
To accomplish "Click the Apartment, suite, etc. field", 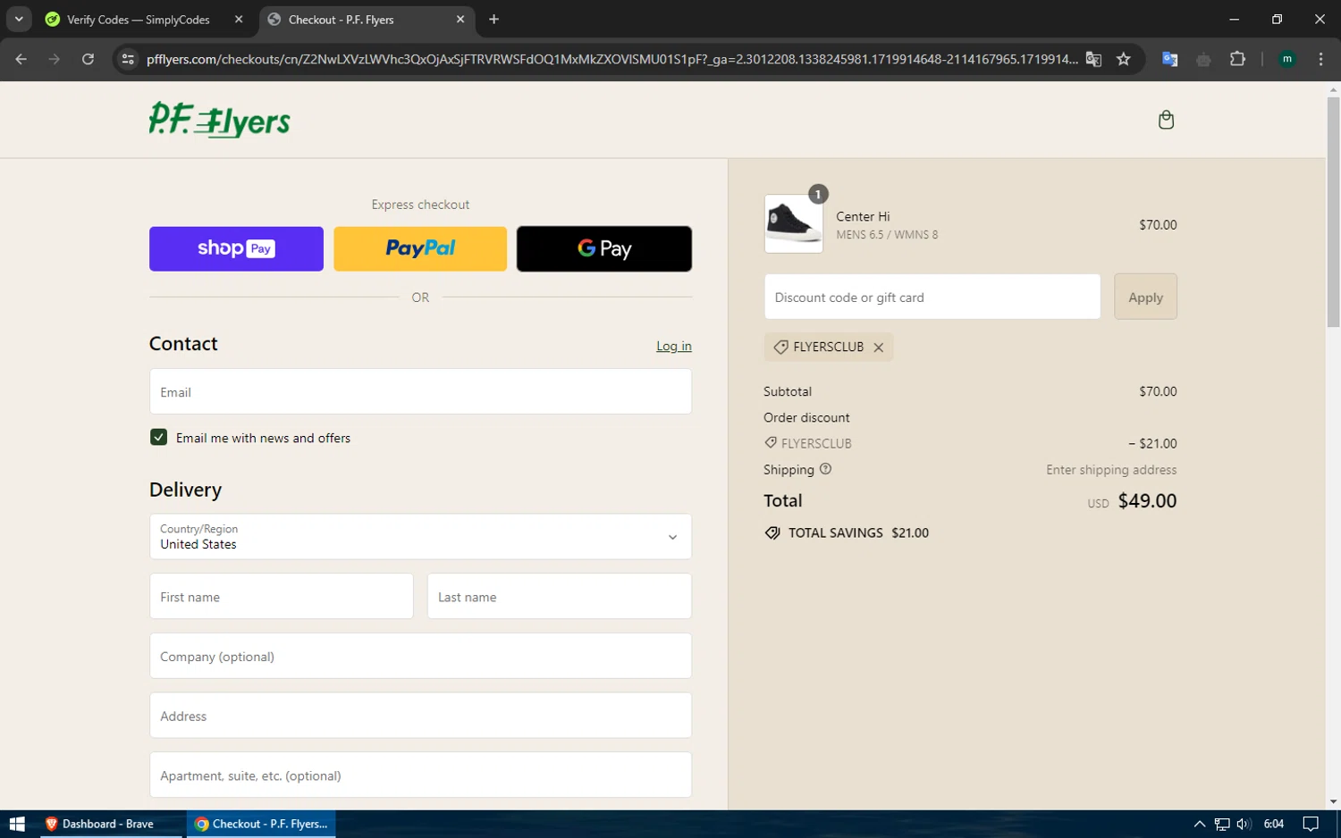I will pyautogui.click(x=420, y=775).
